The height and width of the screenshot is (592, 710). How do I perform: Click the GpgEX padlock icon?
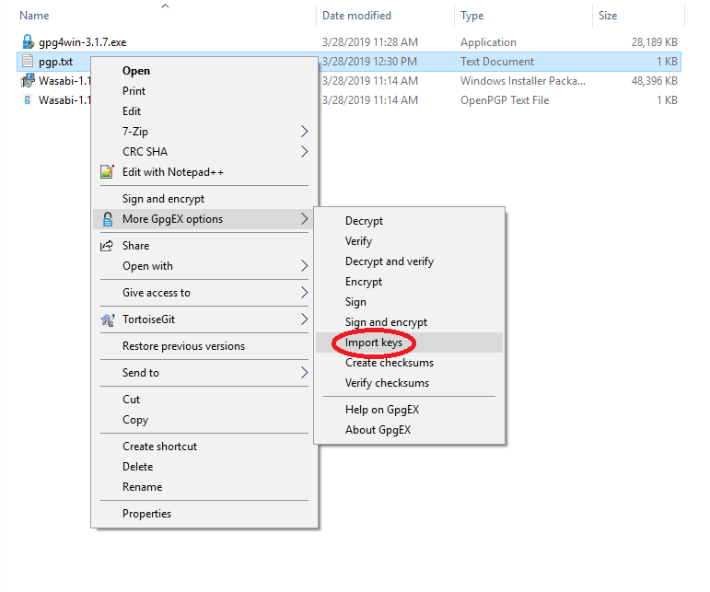pos(107,219)
